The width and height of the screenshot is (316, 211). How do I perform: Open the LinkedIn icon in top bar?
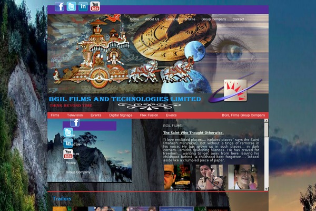click(x=83, y=6)
